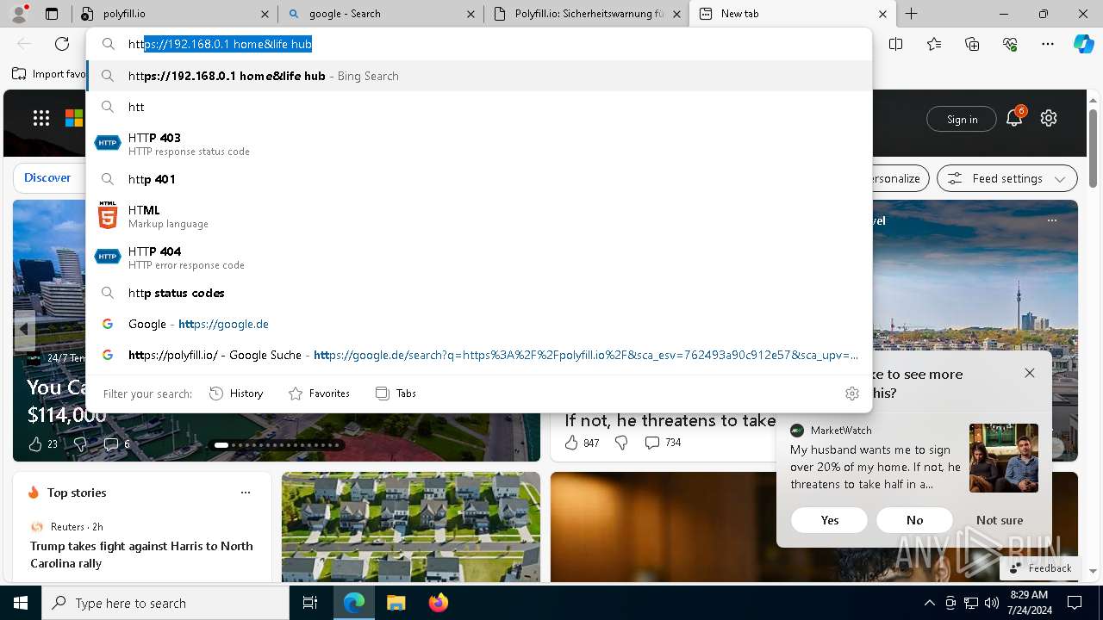Image resolution: width=1103 pixels, height=620 pixels.
Task: Answer No in the MarketWatch poll
Action: coord(914,520)
